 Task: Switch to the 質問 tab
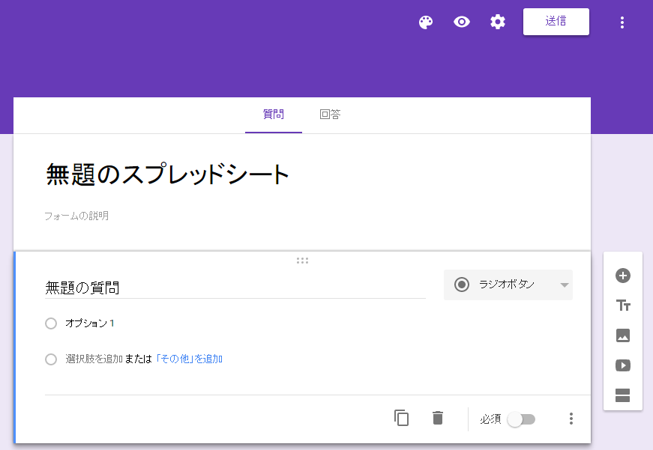pos(274,115)
